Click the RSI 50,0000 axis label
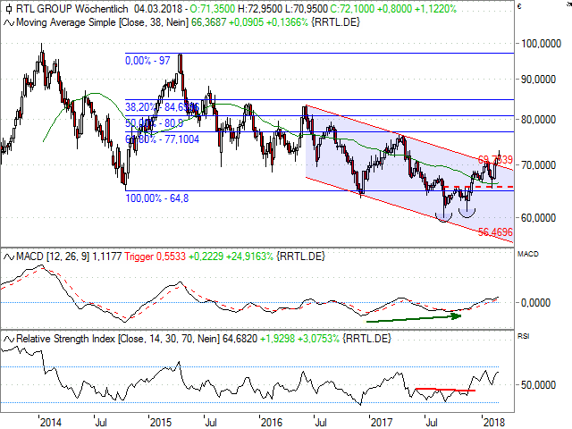The height and width of the screenshot is (429, 572). click(x=538, y=385)
